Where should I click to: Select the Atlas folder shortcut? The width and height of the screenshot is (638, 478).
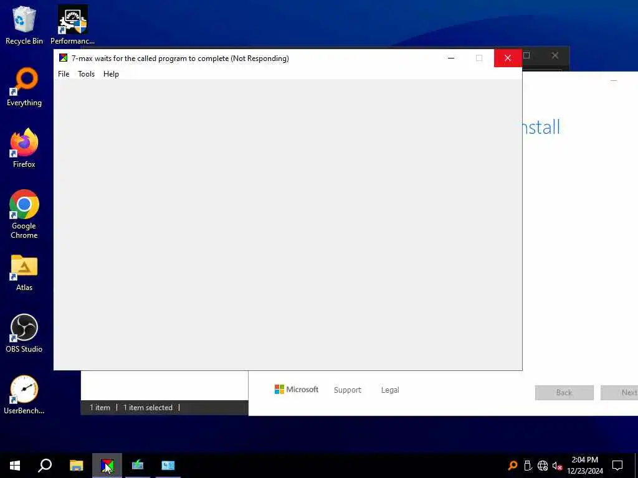(x=24, y=273)
